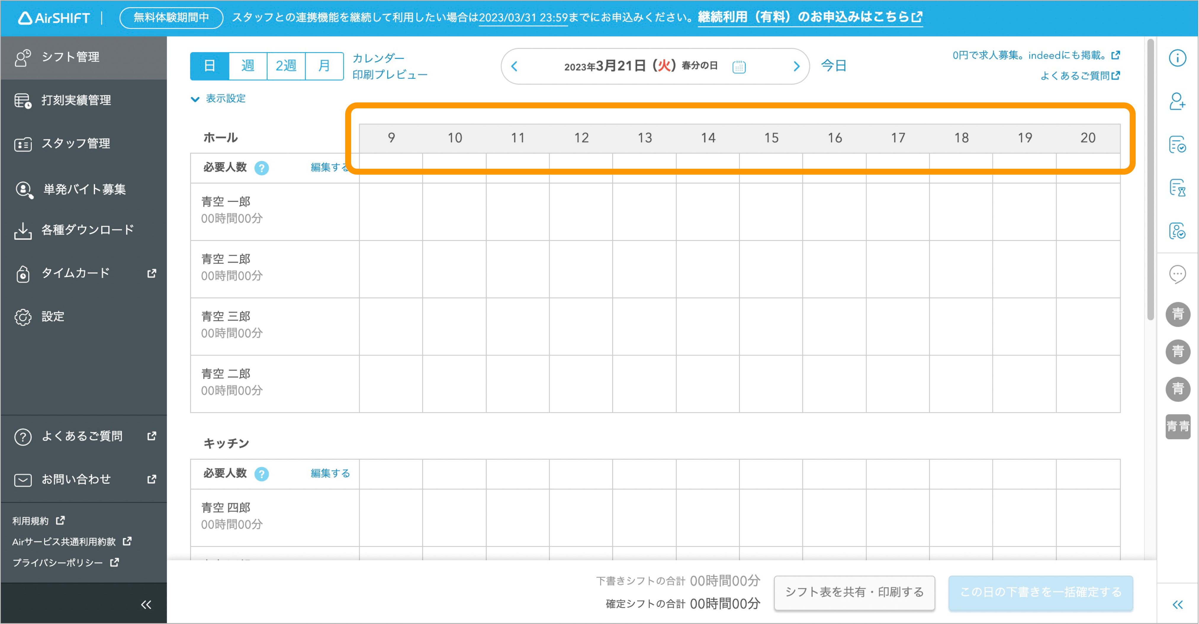Click the third 青 staff avatar
The width and height of the screenshot is (1199, 624).
coord(1178,389)
